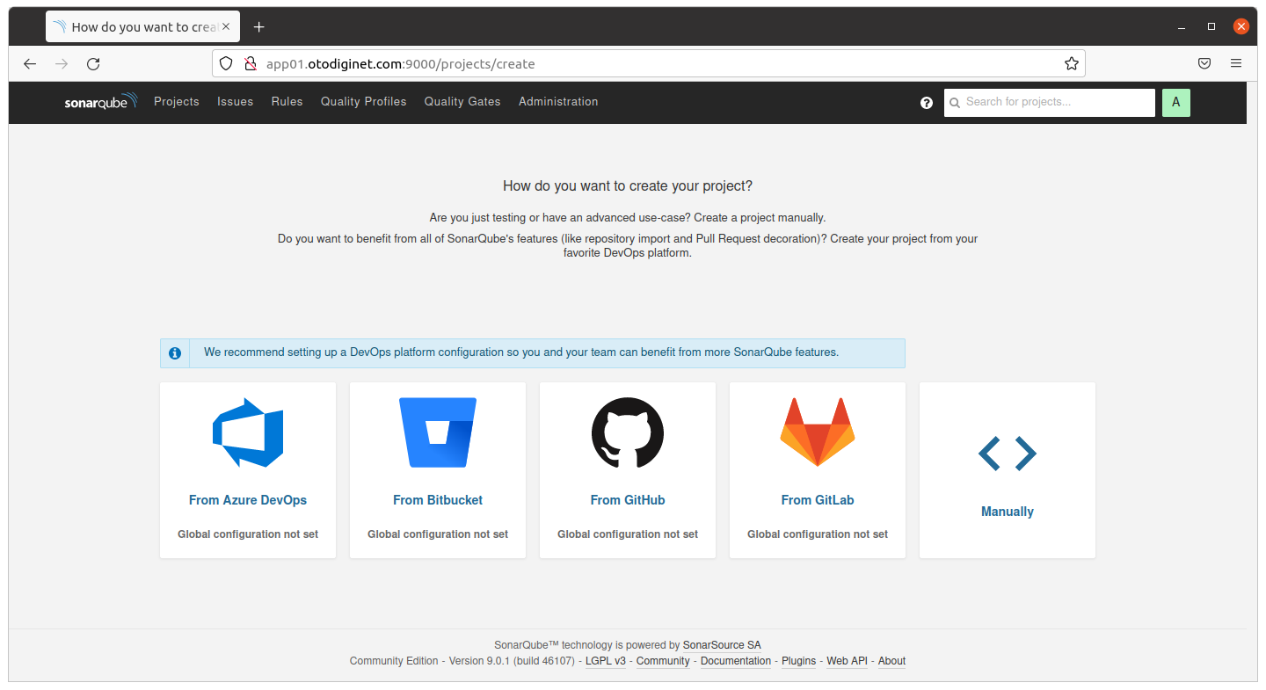The width and height of the screenshot is (1266, 690).
Task: Open the Projects menu item
Action: tap(177, 102)
